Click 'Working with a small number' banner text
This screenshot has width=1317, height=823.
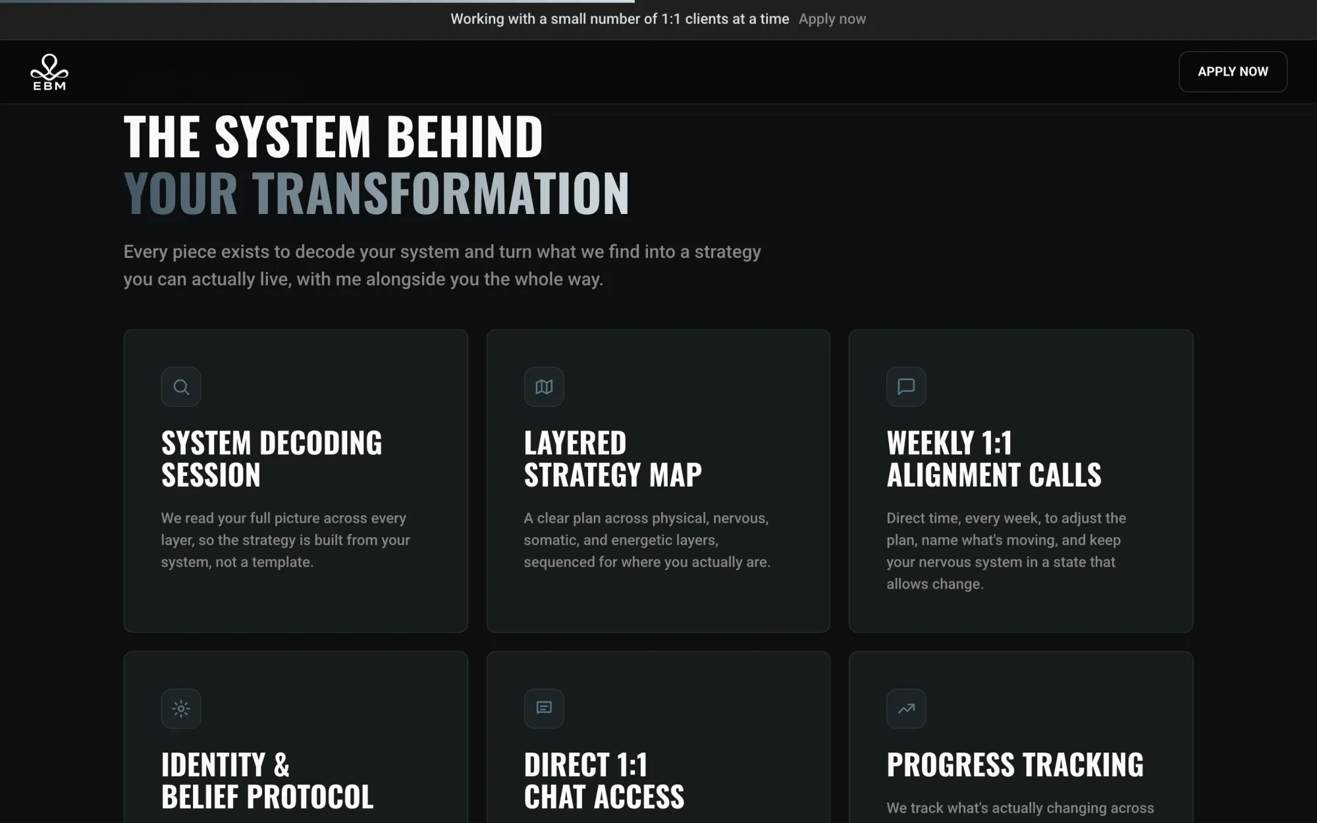pos(620,19)
